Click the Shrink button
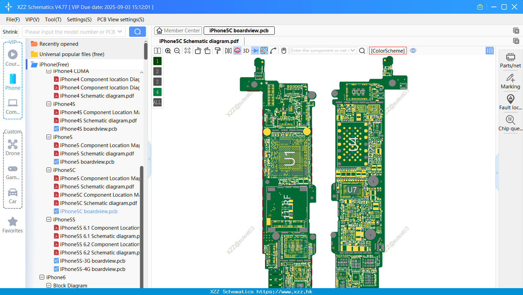Viewport: 523px width, 295px height. tap(10, 32)
